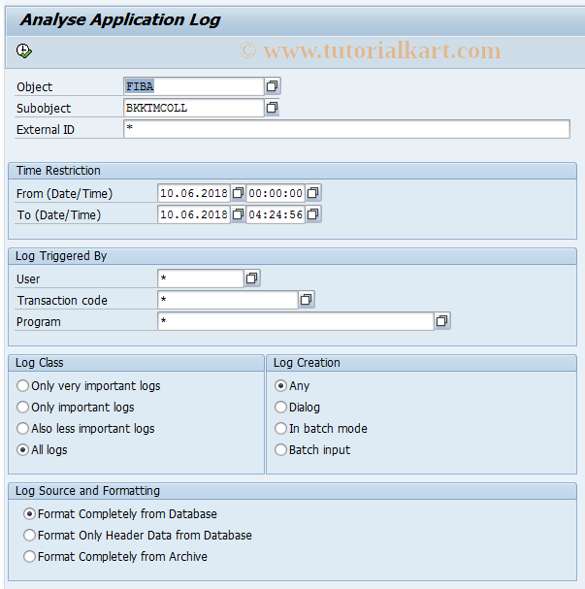The width and height of the screenshot is (585, 589).
Task: Edit the To time 04:24:56
Action: 276,214
